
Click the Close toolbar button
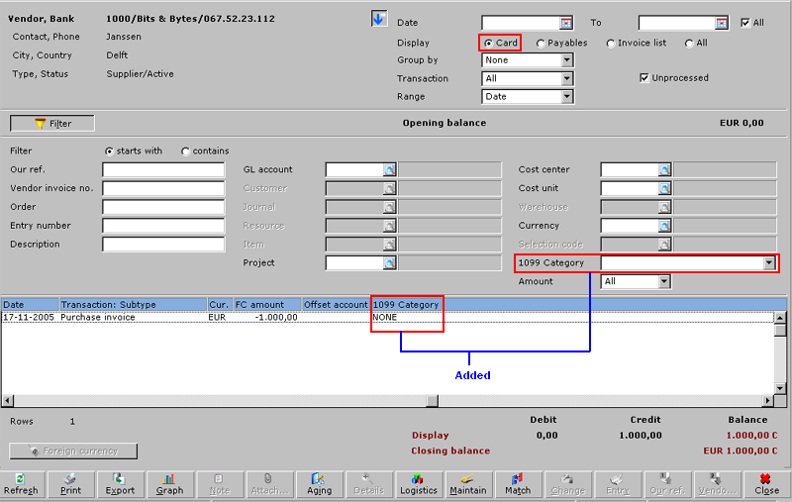click(x=766, y=485)
